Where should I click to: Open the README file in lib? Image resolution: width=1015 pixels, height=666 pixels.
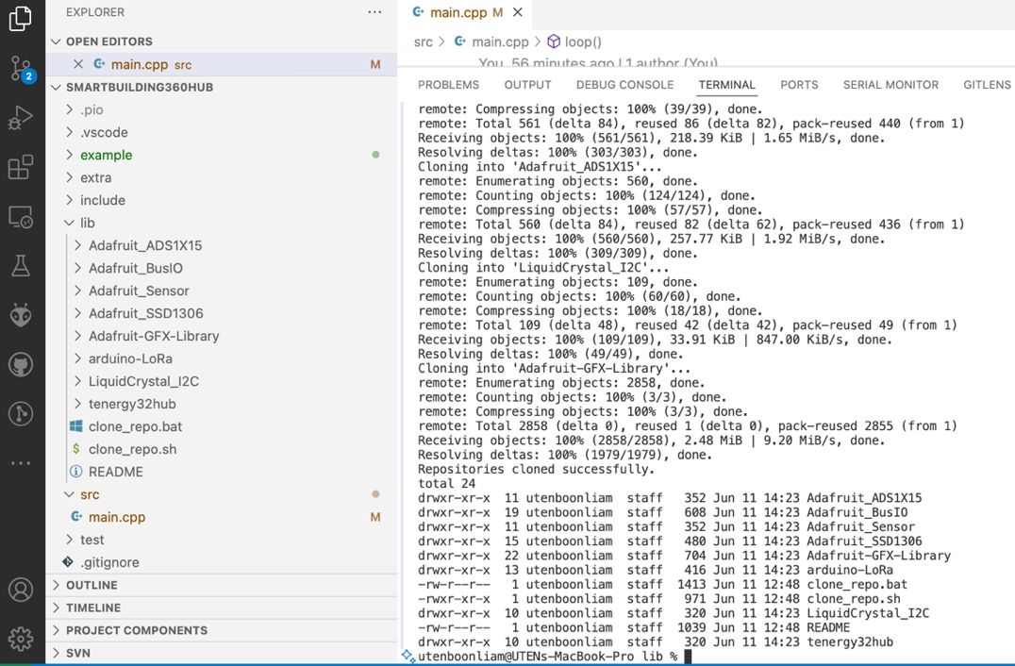pyautogui.click(x=222, y=472)
